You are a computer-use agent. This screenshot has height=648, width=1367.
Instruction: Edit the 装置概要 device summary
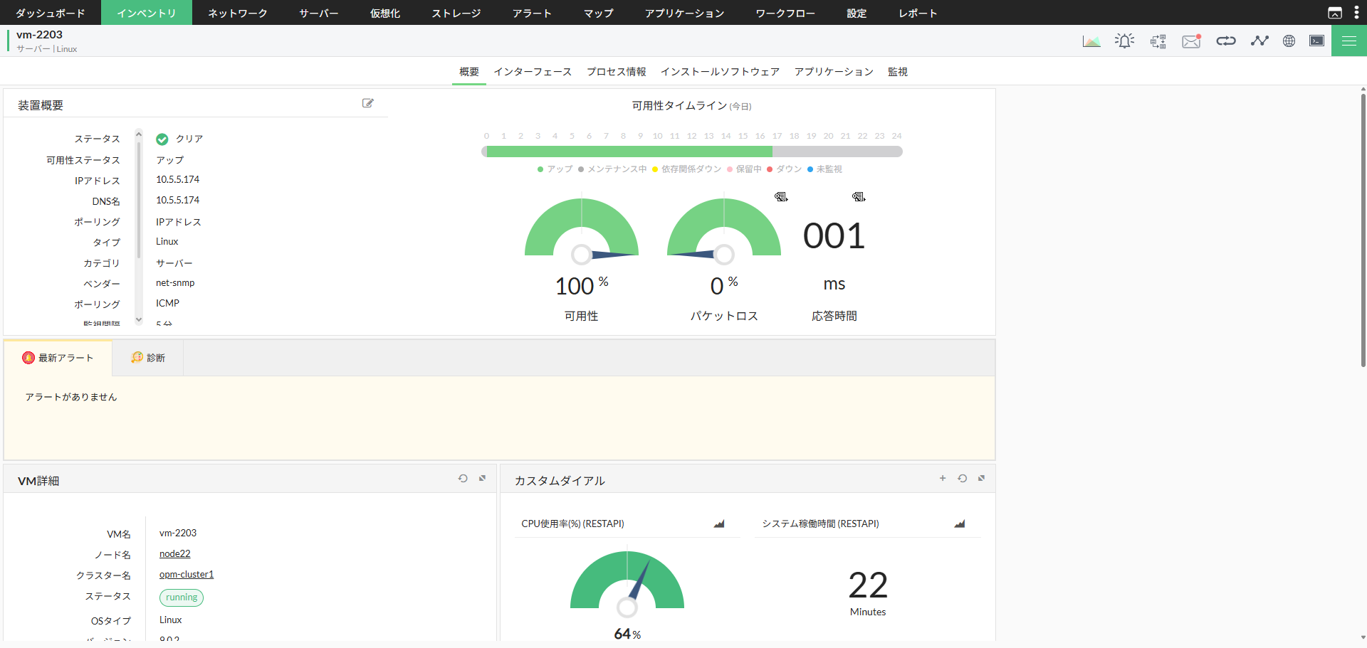[368, 103]
